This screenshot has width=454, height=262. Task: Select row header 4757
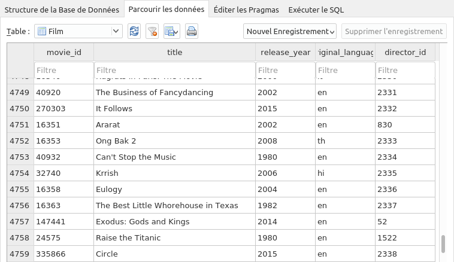click(x=20, y=222)
